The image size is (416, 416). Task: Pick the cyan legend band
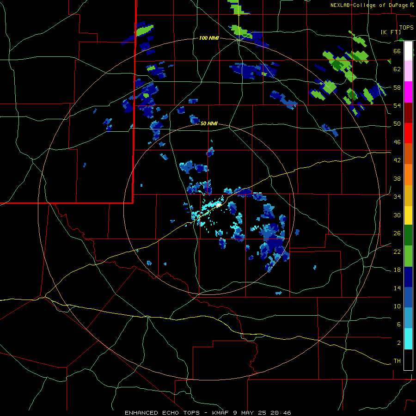point(408,339)
